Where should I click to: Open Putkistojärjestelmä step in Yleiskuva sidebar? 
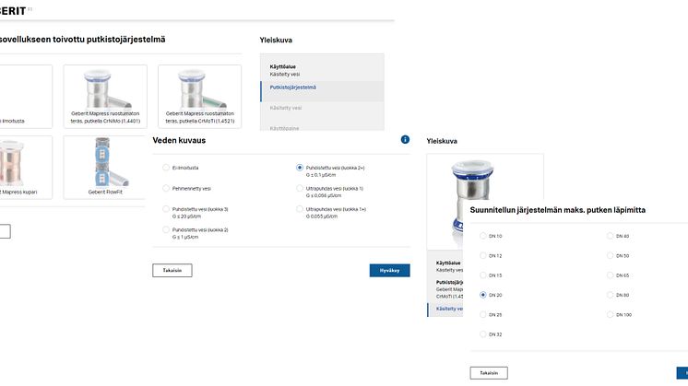click(323, 88)
